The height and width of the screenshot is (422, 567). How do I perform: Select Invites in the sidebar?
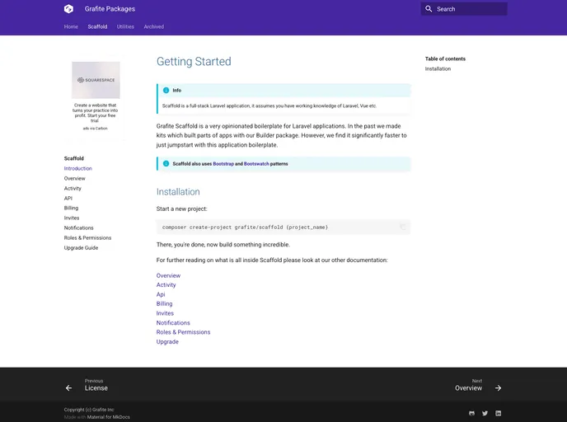(x=72, y=218)
